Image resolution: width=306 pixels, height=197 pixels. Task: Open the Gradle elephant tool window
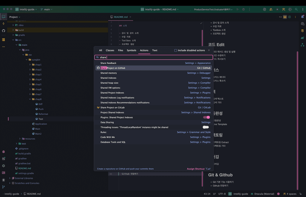(302, 38)
